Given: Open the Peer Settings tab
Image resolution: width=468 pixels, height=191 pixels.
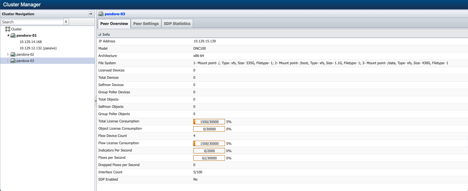Looking at the screenshot, I should [x=146, y=24].
